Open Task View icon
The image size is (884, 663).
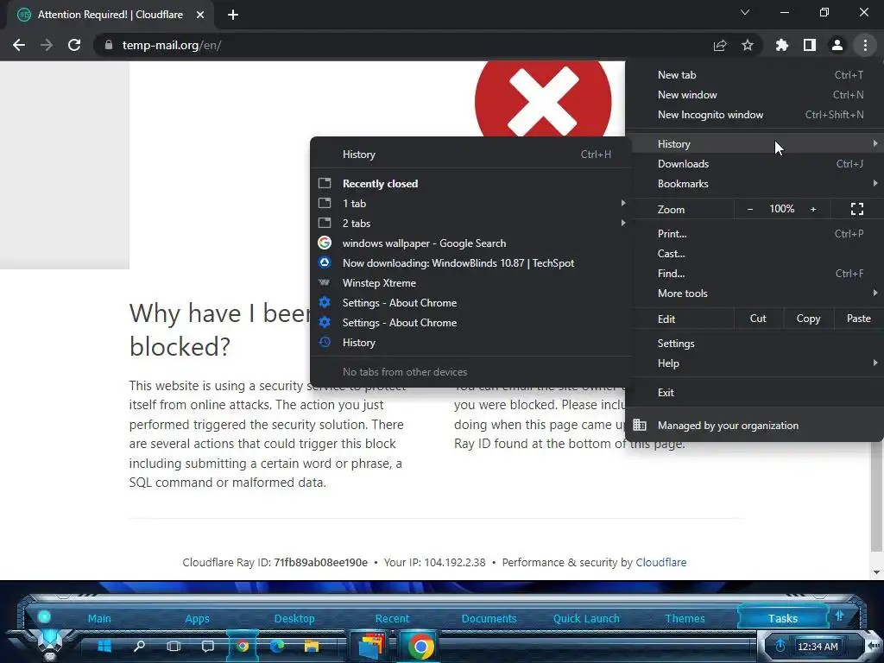pos(174,646)
